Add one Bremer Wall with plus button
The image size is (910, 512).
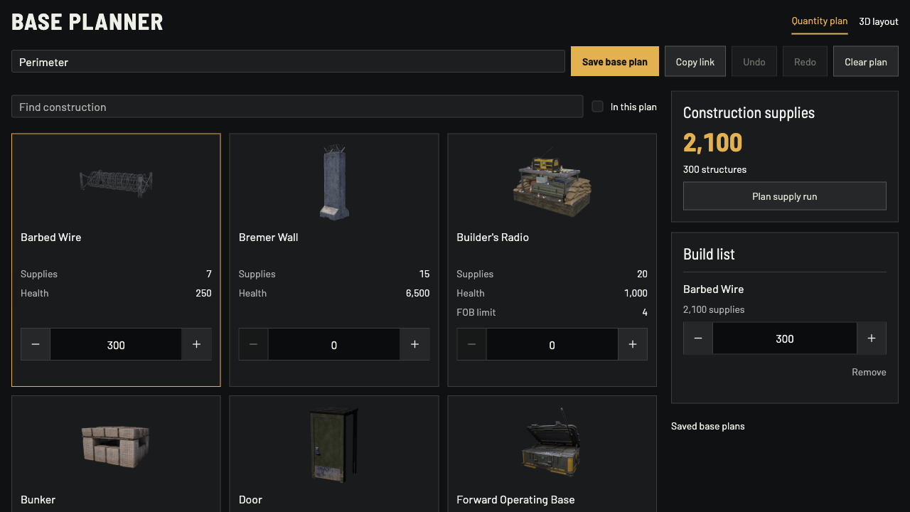click(x=414, y=345)
